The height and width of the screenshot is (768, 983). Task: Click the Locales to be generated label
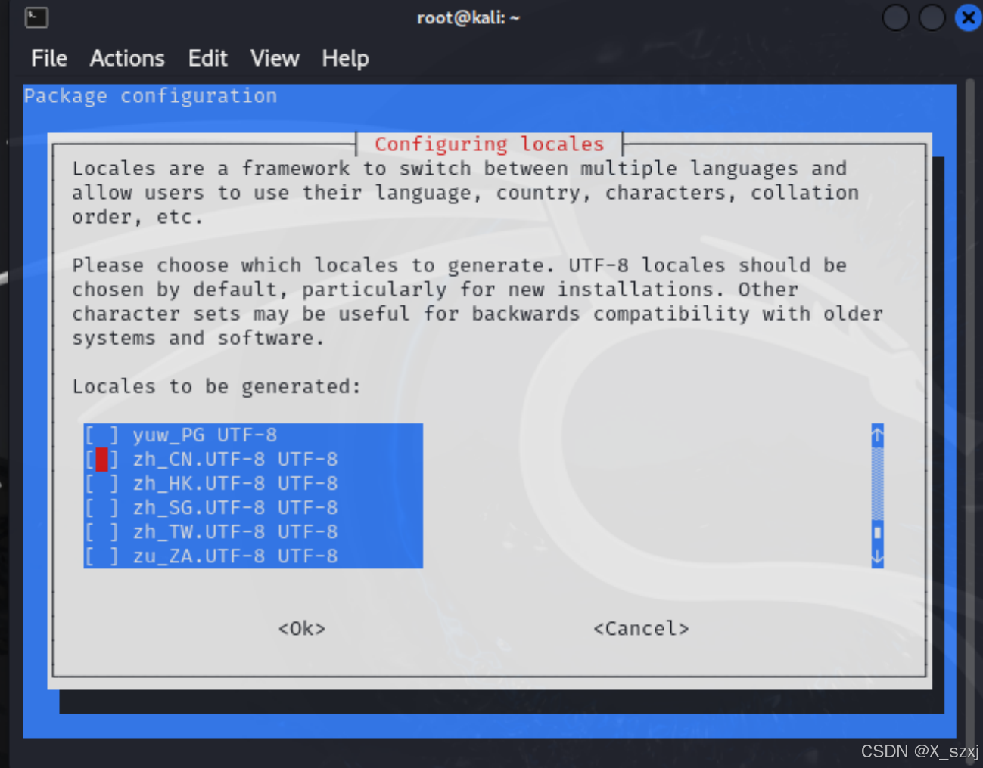click(216, 386)
